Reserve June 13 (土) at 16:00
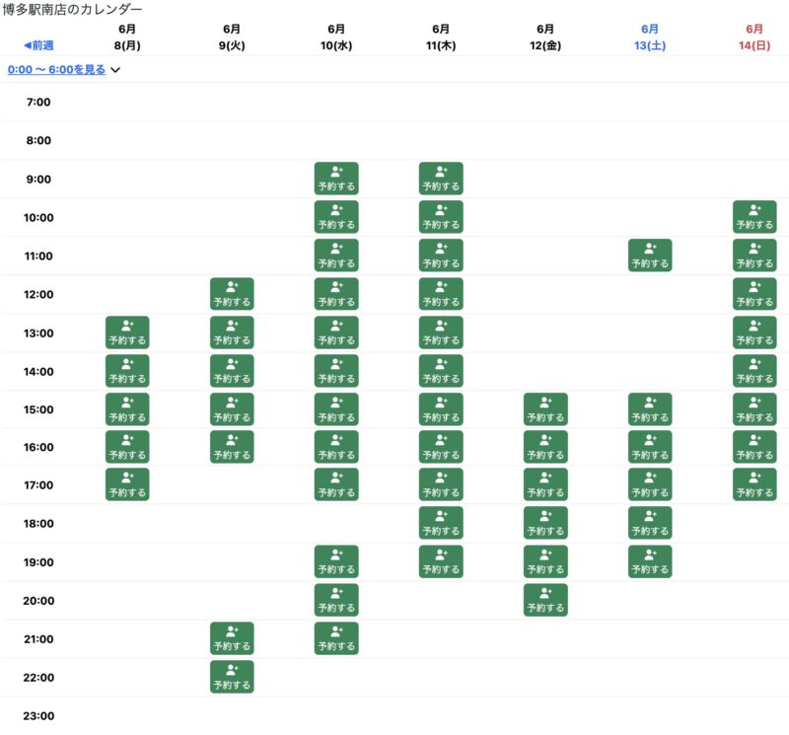Image resolution: width=789 pixels, height=735 pixels. click(650, 447)
